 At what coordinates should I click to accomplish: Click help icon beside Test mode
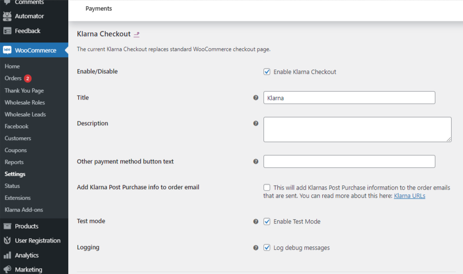(255, 222)
